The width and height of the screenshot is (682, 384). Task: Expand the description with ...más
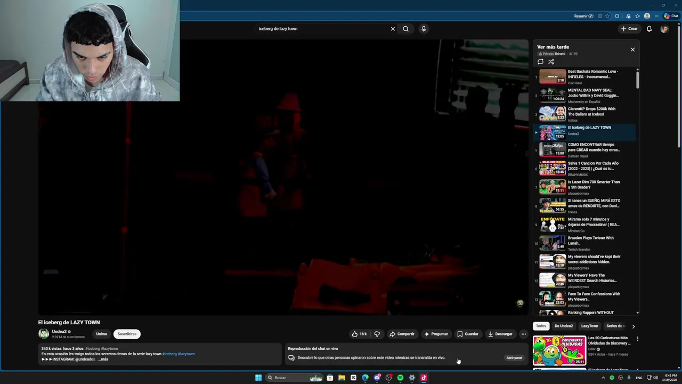(x=103, y=359)
